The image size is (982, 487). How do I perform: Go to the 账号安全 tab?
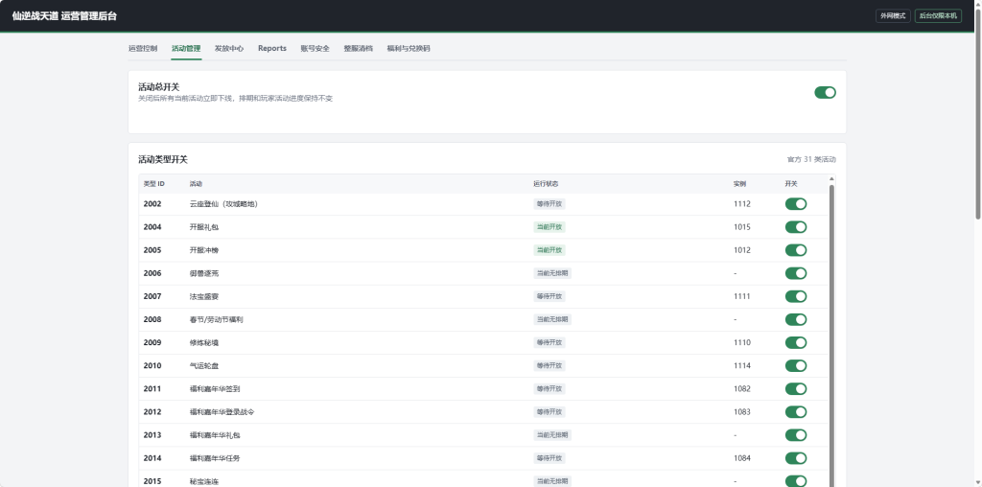[315, 48]
